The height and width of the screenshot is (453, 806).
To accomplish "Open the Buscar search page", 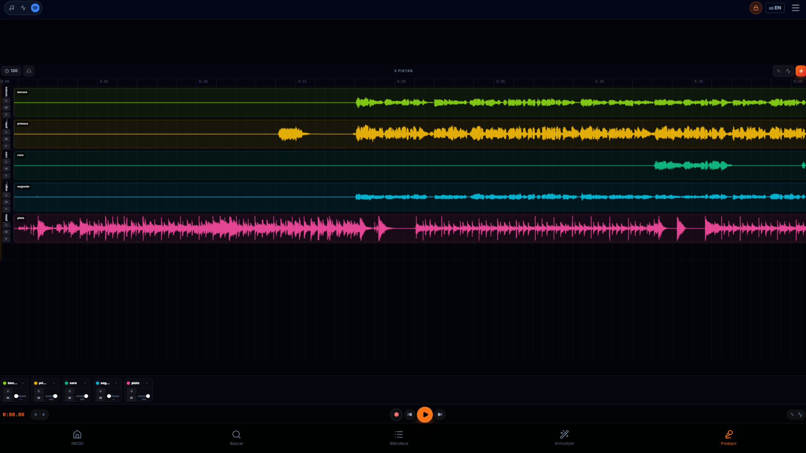I will [x=236, y=437].
